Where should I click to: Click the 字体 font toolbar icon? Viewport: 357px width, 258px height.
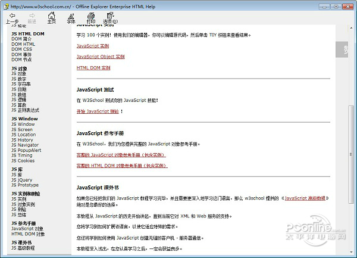(71, 18)
